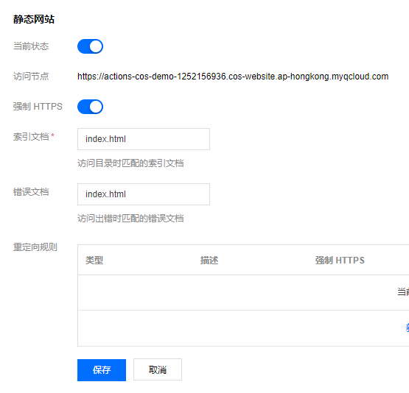
Task: Click the 访问节点 label
Action: pos(31,77)
